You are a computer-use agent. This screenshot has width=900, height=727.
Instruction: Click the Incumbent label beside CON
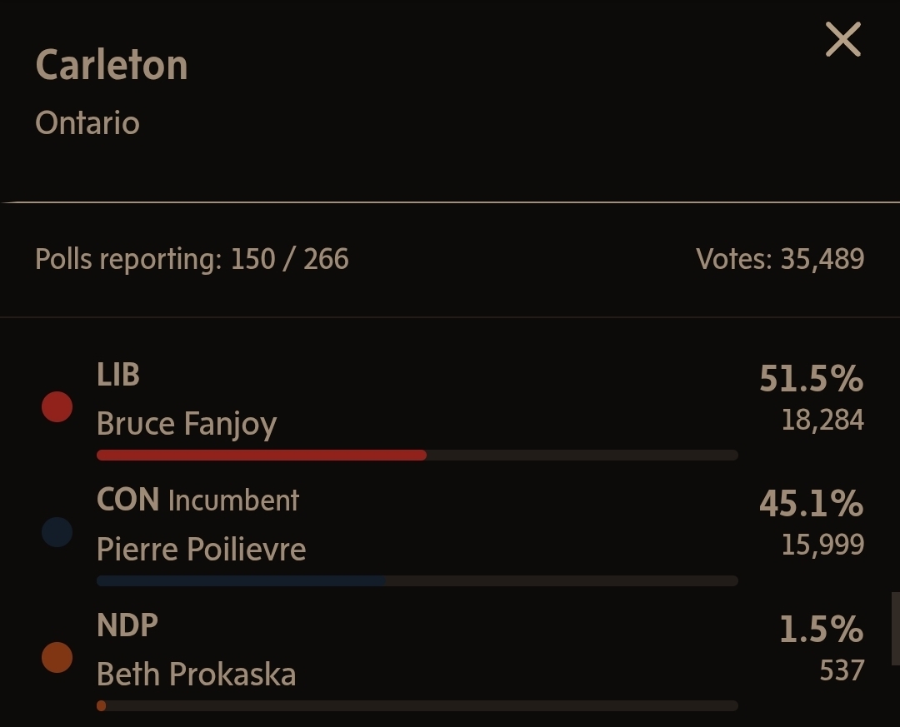click(233, 500)
